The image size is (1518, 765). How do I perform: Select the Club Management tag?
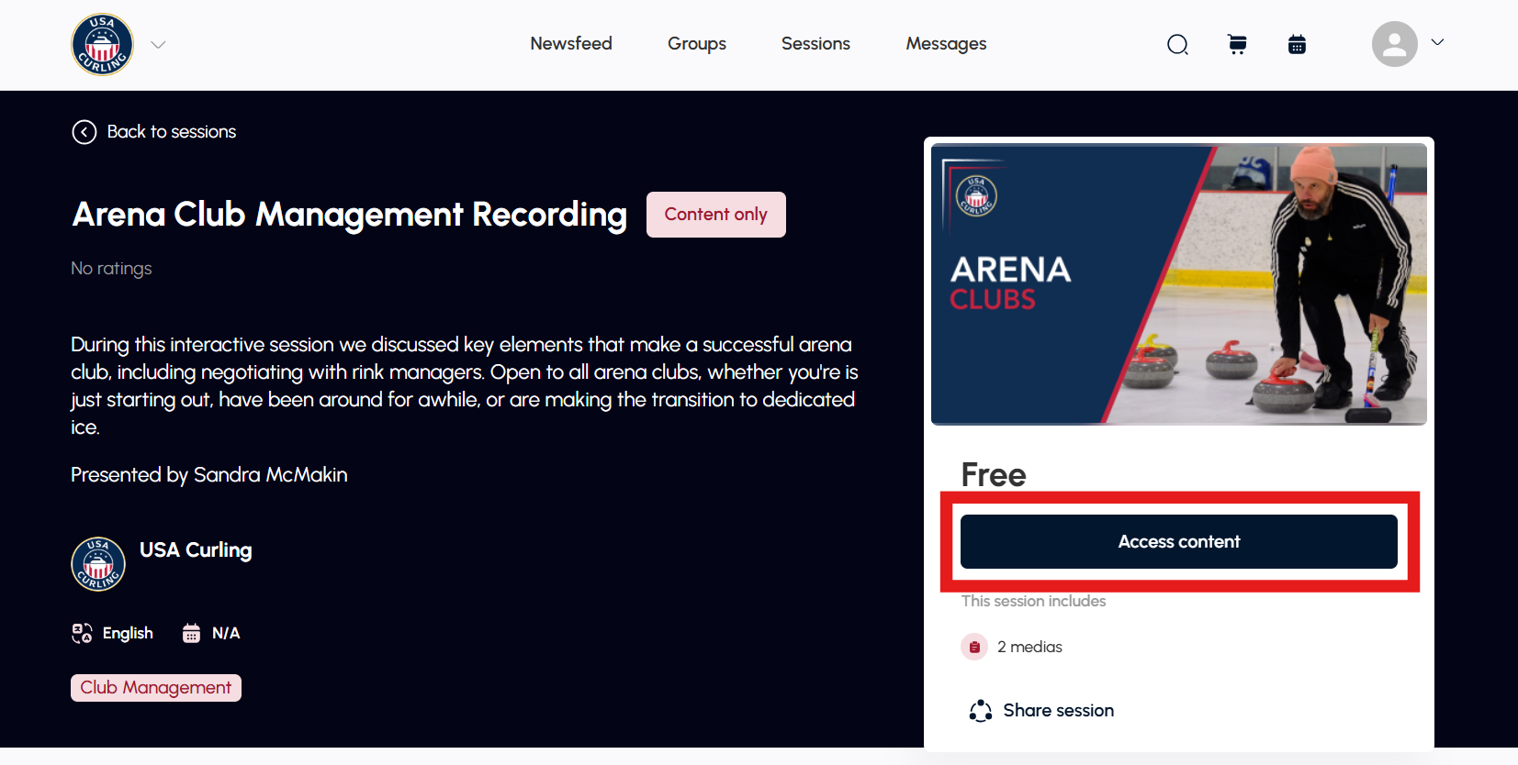pos(156,688)
